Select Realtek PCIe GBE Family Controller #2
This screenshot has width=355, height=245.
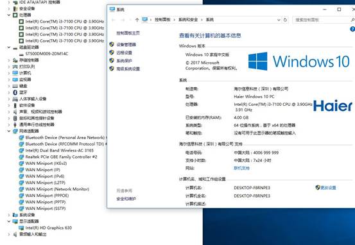[x=61, y=156]
